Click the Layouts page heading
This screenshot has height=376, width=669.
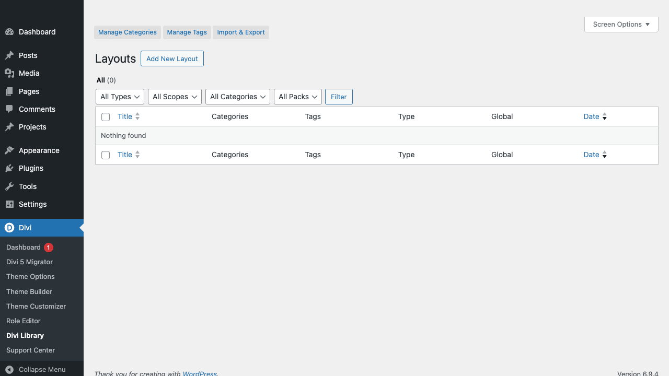pos(116,58)
